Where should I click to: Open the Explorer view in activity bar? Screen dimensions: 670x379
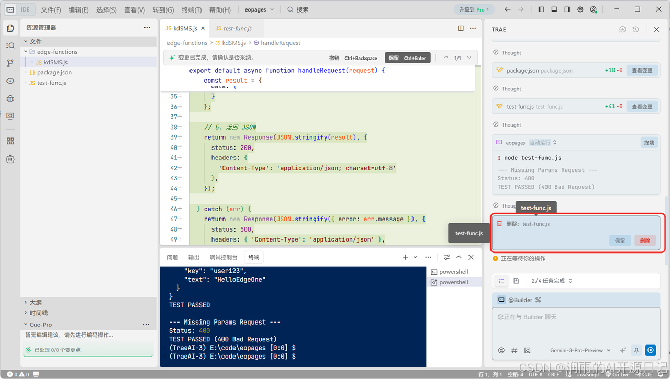click(10, 28)
